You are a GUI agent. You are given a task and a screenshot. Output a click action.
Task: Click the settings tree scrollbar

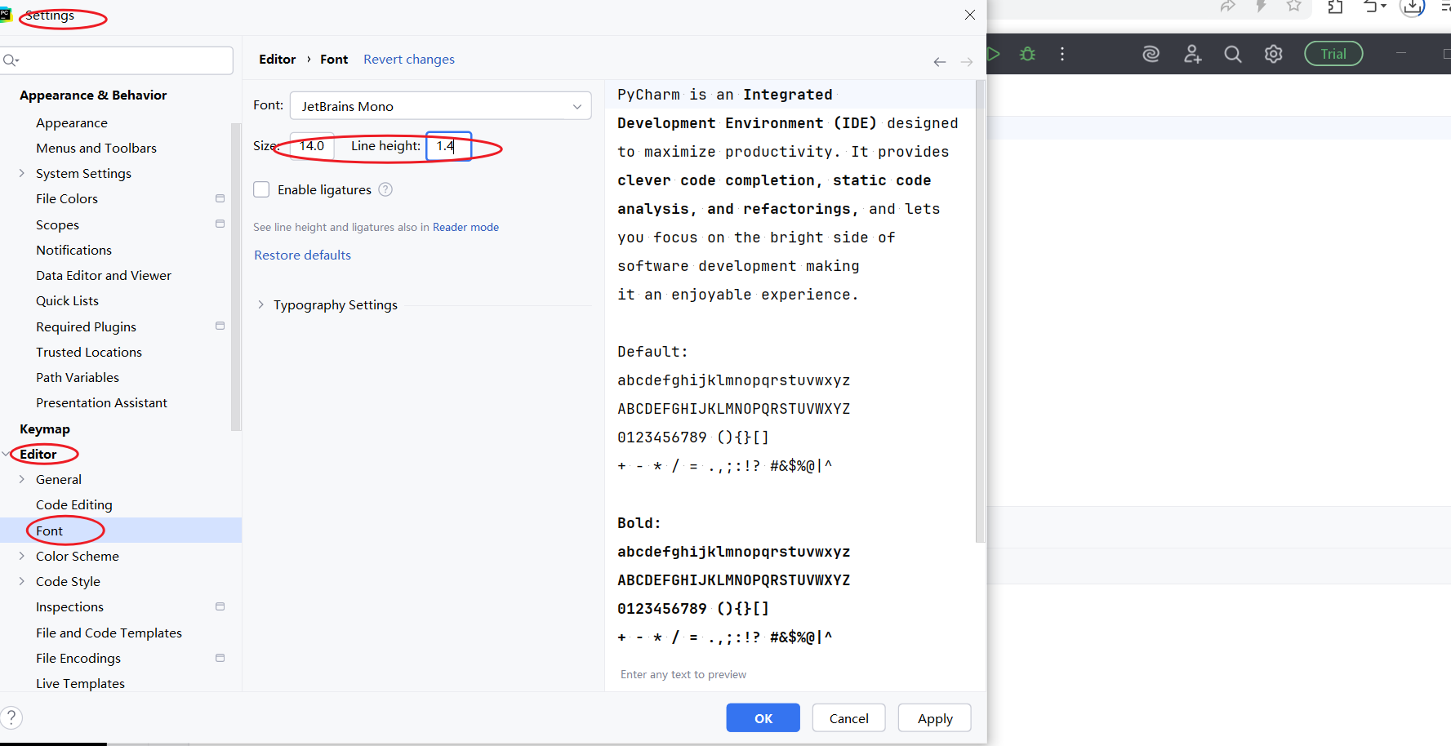tap(236, 276)
